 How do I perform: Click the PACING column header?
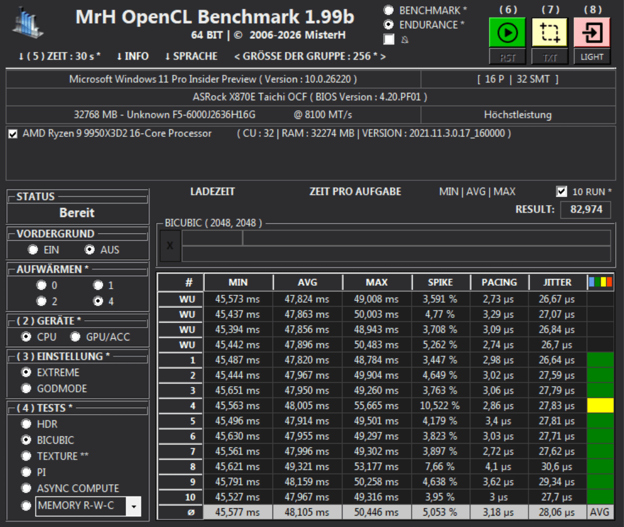coord(499,282)
